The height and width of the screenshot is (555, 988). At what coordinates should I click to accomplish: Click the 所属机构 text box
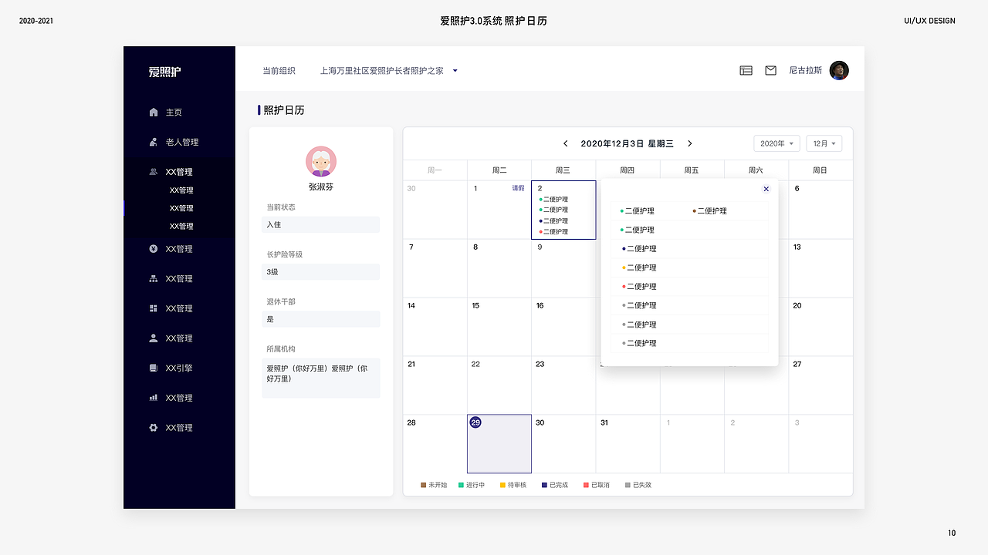[321, 378]
